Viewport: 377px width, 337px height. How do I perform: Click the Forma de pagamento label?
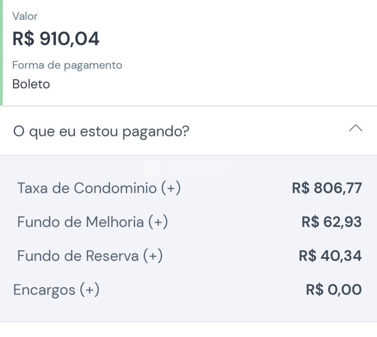[67, 65]
